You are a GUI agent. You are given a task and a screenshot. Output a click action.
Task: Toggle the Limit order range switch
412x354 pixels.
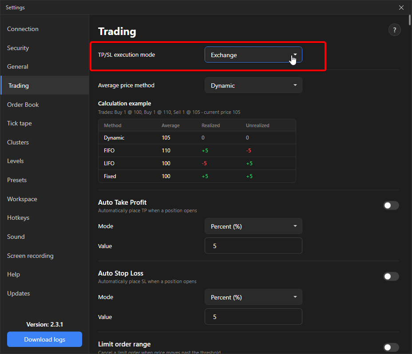pyautogui.click(x=391, y=347)
